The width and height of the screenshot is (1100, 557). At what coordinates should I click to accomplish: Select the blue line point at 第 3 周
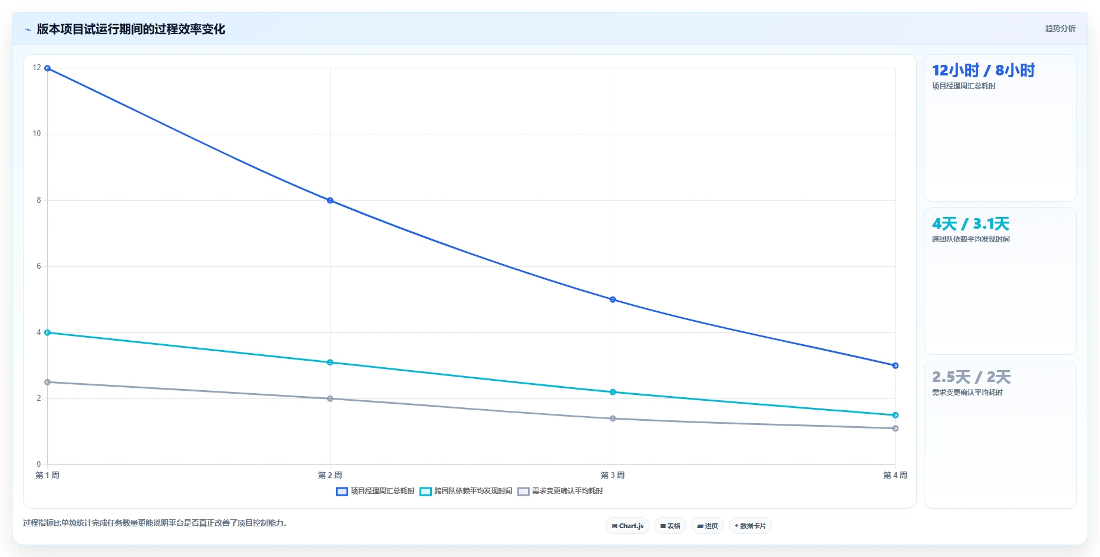[x=613, y=299]
